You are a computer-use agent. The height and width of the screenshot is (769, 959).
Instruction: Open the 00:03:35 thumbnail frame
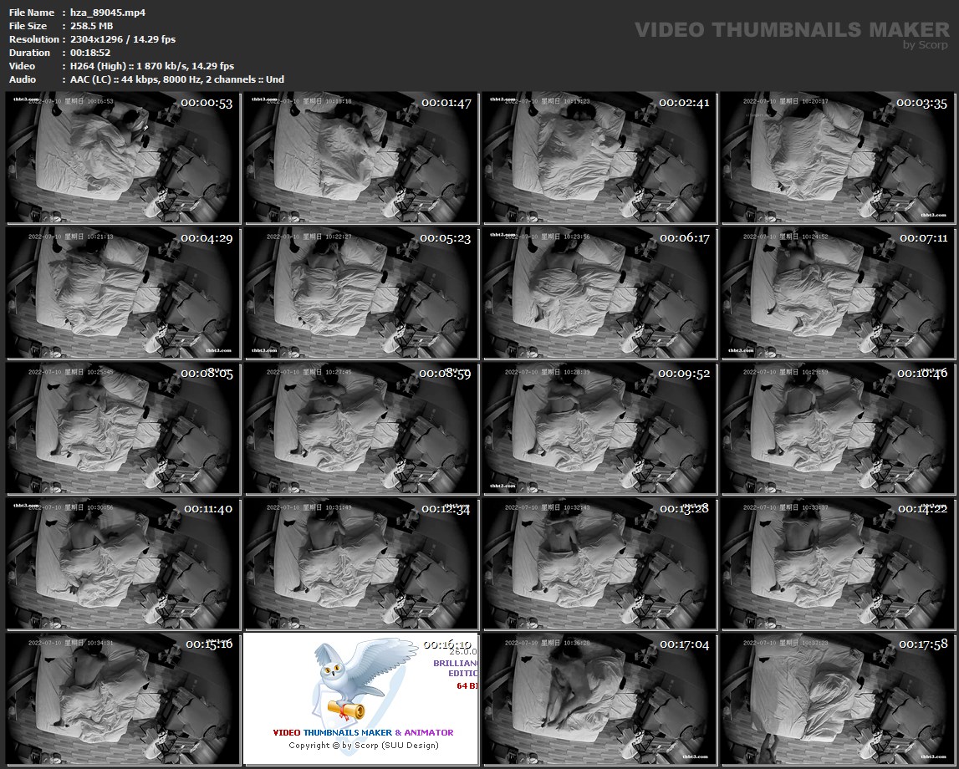point(838,158)
